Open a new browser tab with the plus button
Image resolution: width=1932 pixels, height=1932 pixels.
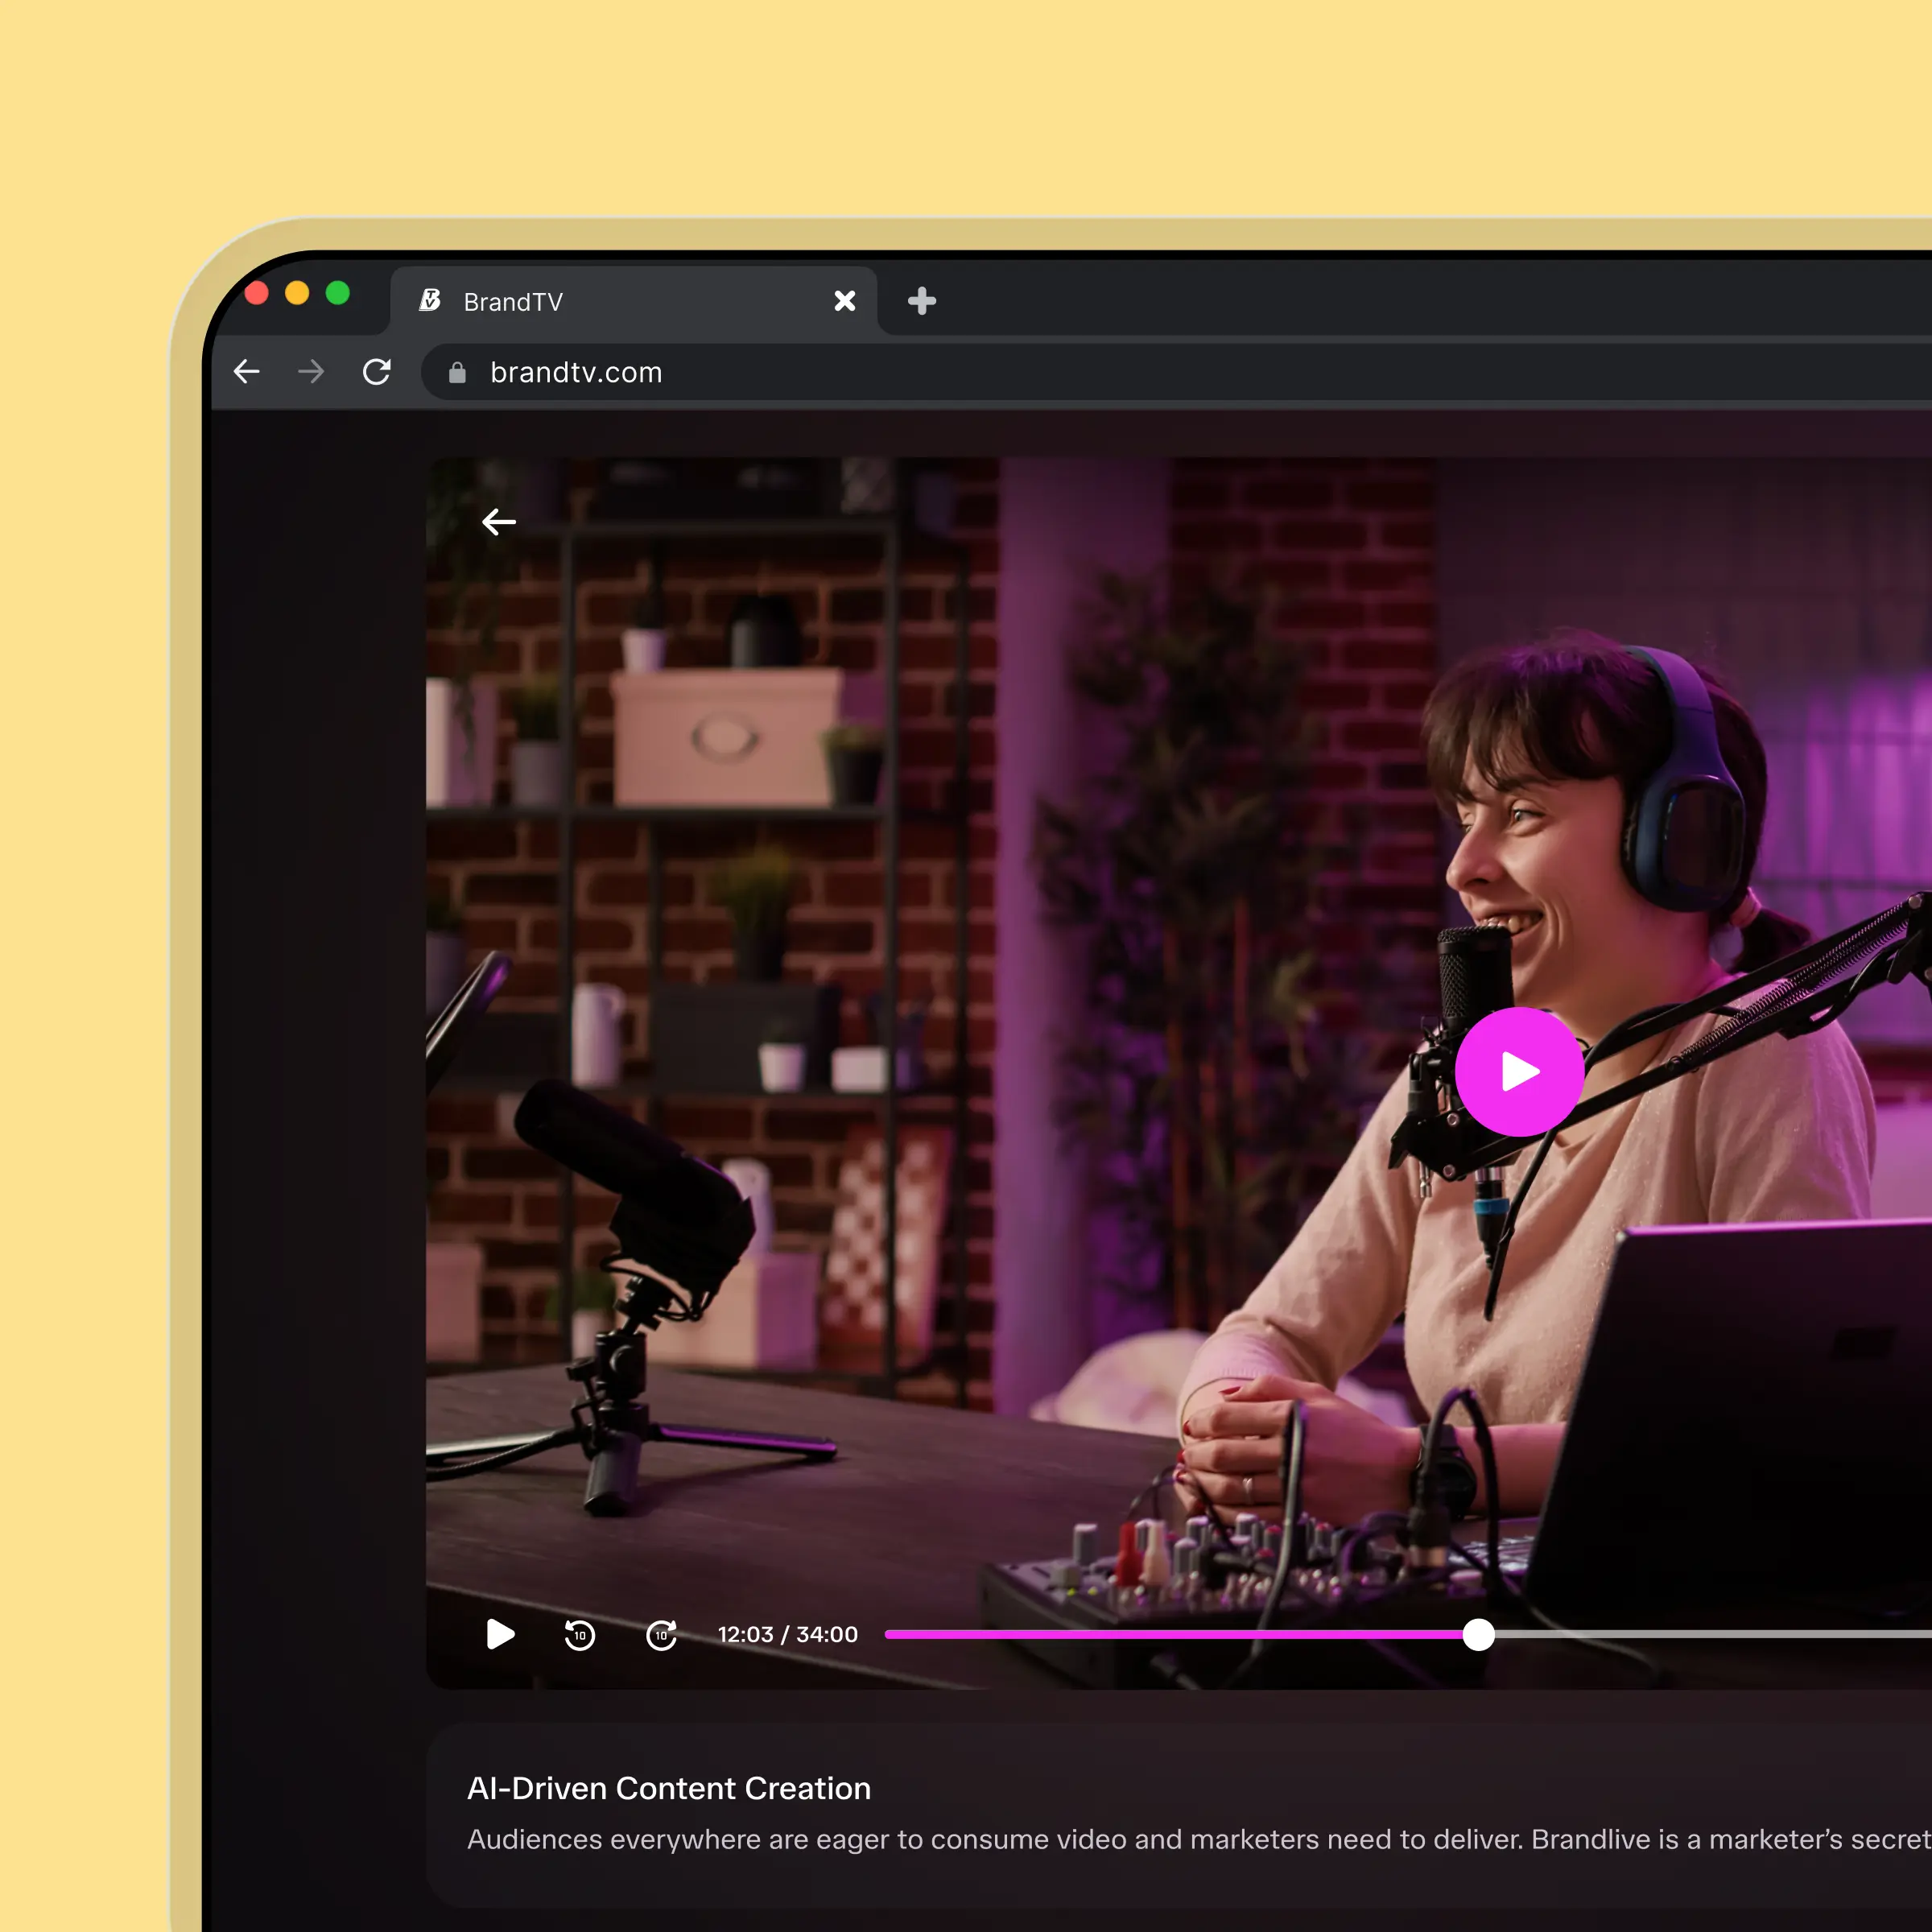point(919,301)
